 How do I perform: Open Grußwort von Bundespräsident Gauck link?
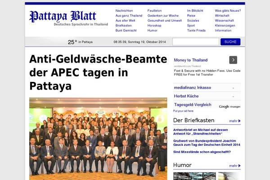click(x=207, y=143)
